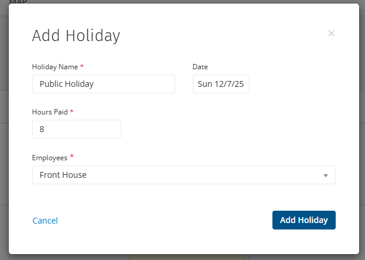Click the Hours Paid field label

[x=50, y=112]
